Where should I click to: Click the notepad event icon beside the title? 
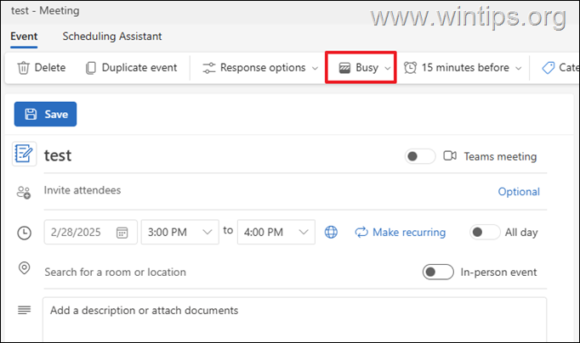pyautogui.click(x=24, y=154)
